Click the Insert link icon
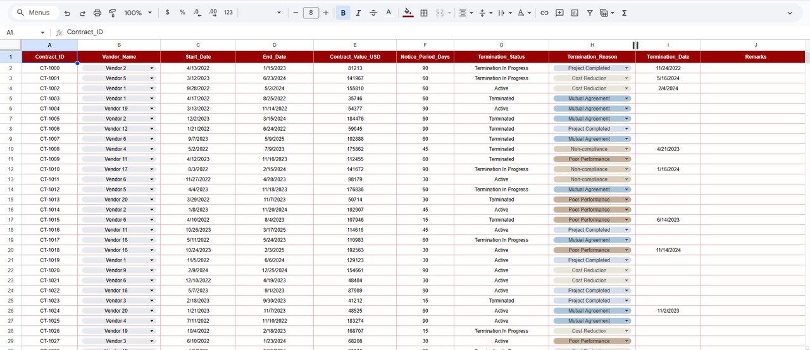 pos(544,13)
